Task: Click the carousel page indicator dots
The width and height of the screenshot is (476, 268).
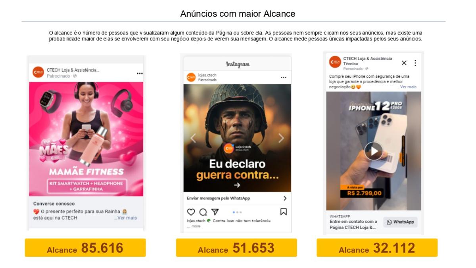Action: pyautogui.click(x=237, y=212)
